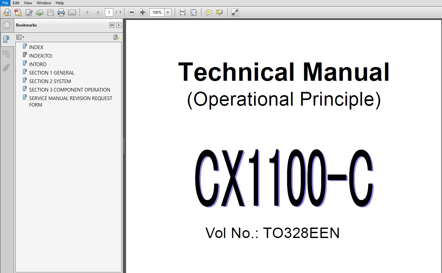Select the Highlight Text tool
Screen dimensions: 442x273
click(x=219, y=12)
